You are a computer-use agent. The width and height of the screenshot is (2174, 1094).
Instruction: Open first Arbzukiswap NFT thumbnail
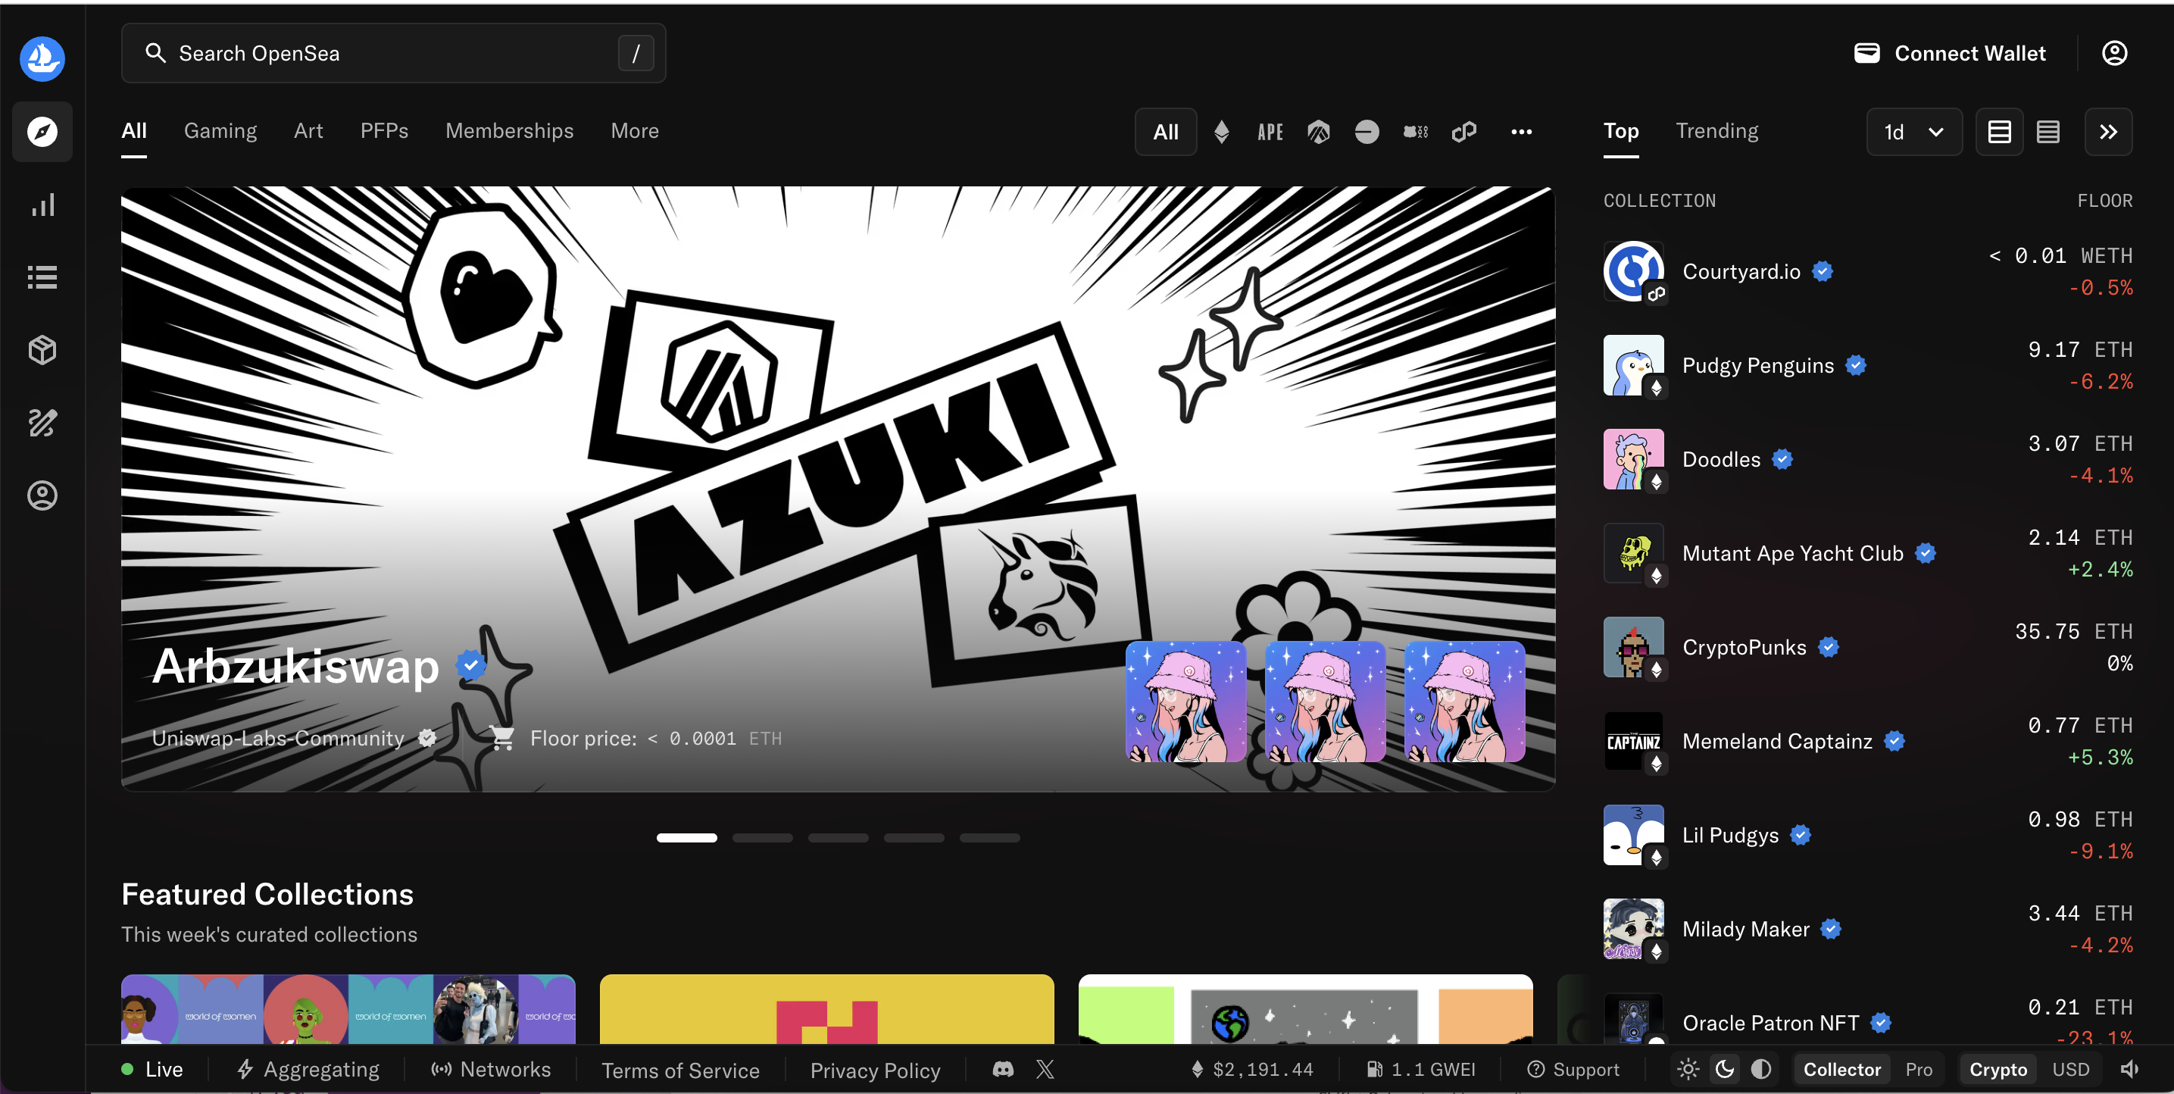tap(1185, 702)
